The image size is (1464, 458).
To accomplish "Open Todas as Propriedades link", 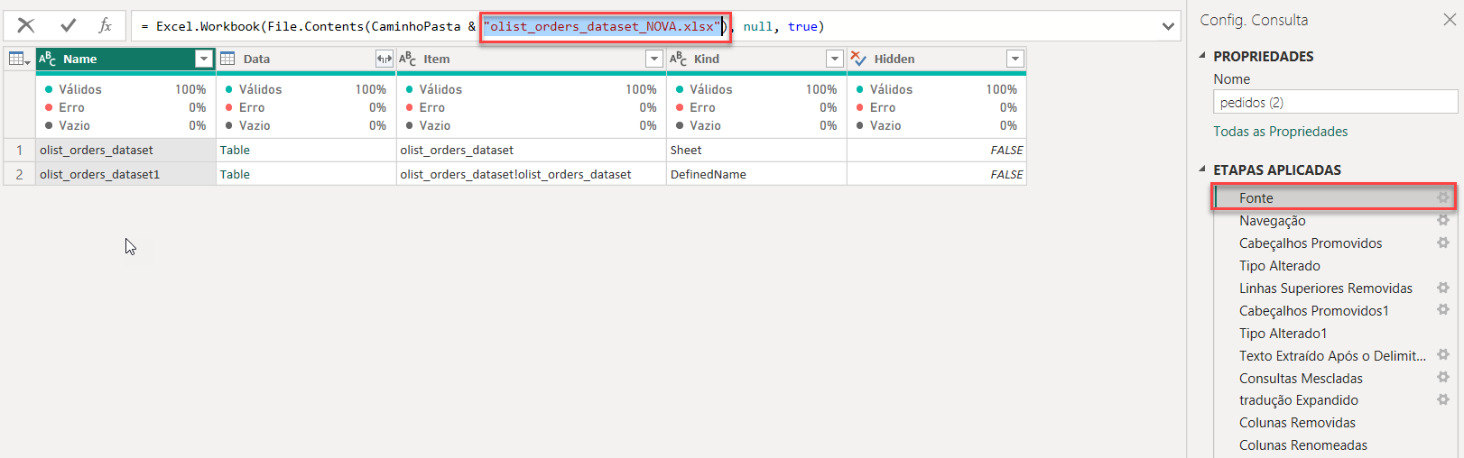I will [x=1280, y=132].
